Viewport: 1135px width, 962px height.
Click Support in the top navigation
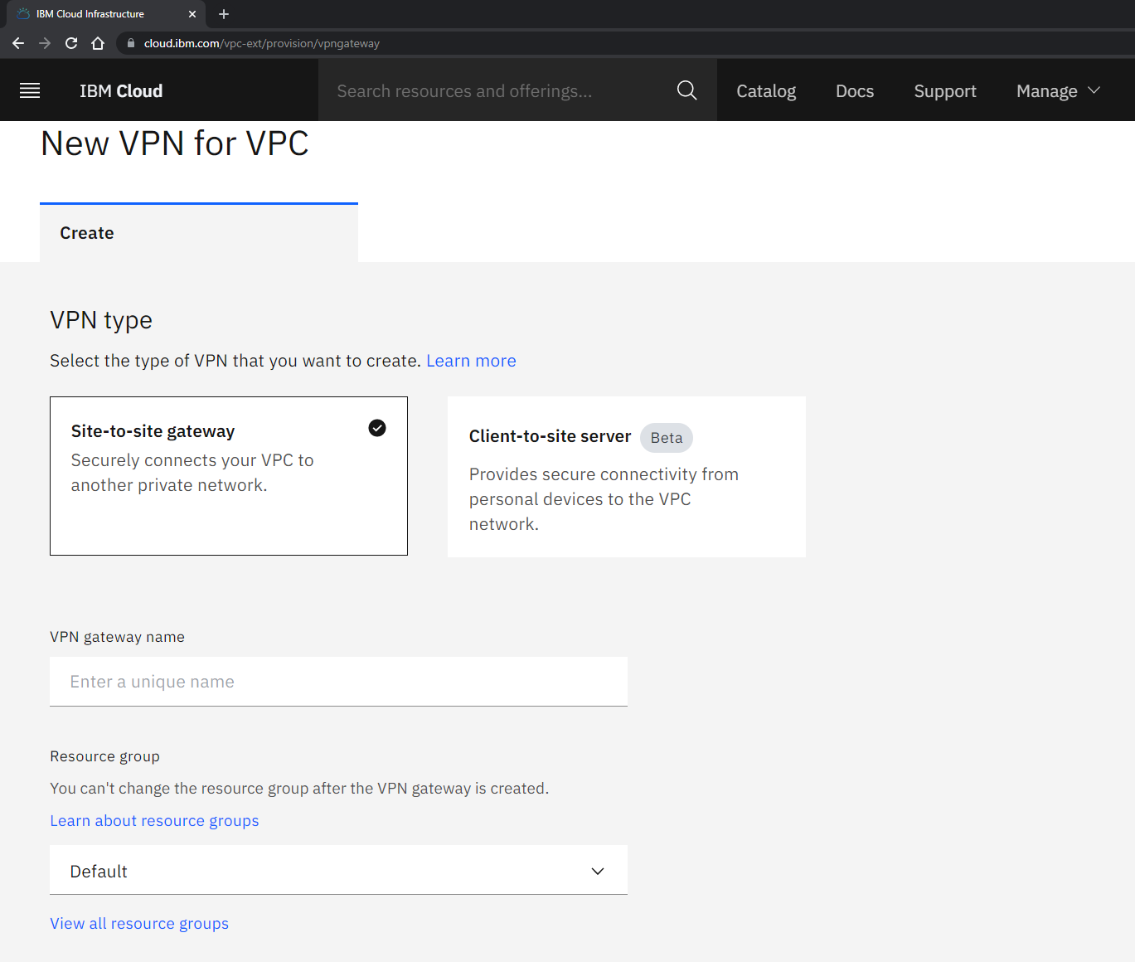(x=944, y=90)
